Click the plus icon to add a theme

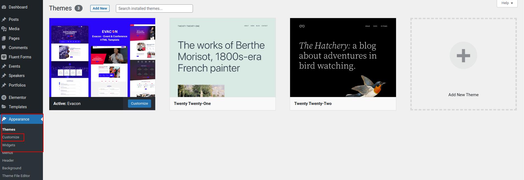pyautogui.click(x=463, y=55)
